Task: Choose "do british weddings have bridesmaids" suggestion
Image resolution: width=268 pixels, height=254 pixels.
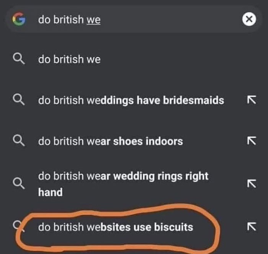Action: coord(131,100)
